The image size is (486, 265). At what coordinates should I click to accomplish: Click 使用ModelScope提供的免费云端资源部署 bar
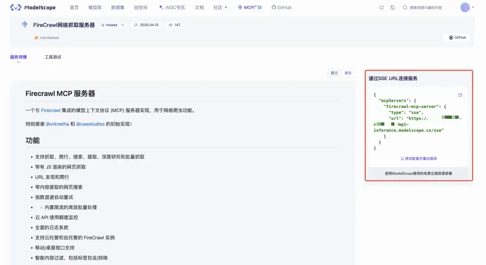pyautogui.click(x=418, y=174)
